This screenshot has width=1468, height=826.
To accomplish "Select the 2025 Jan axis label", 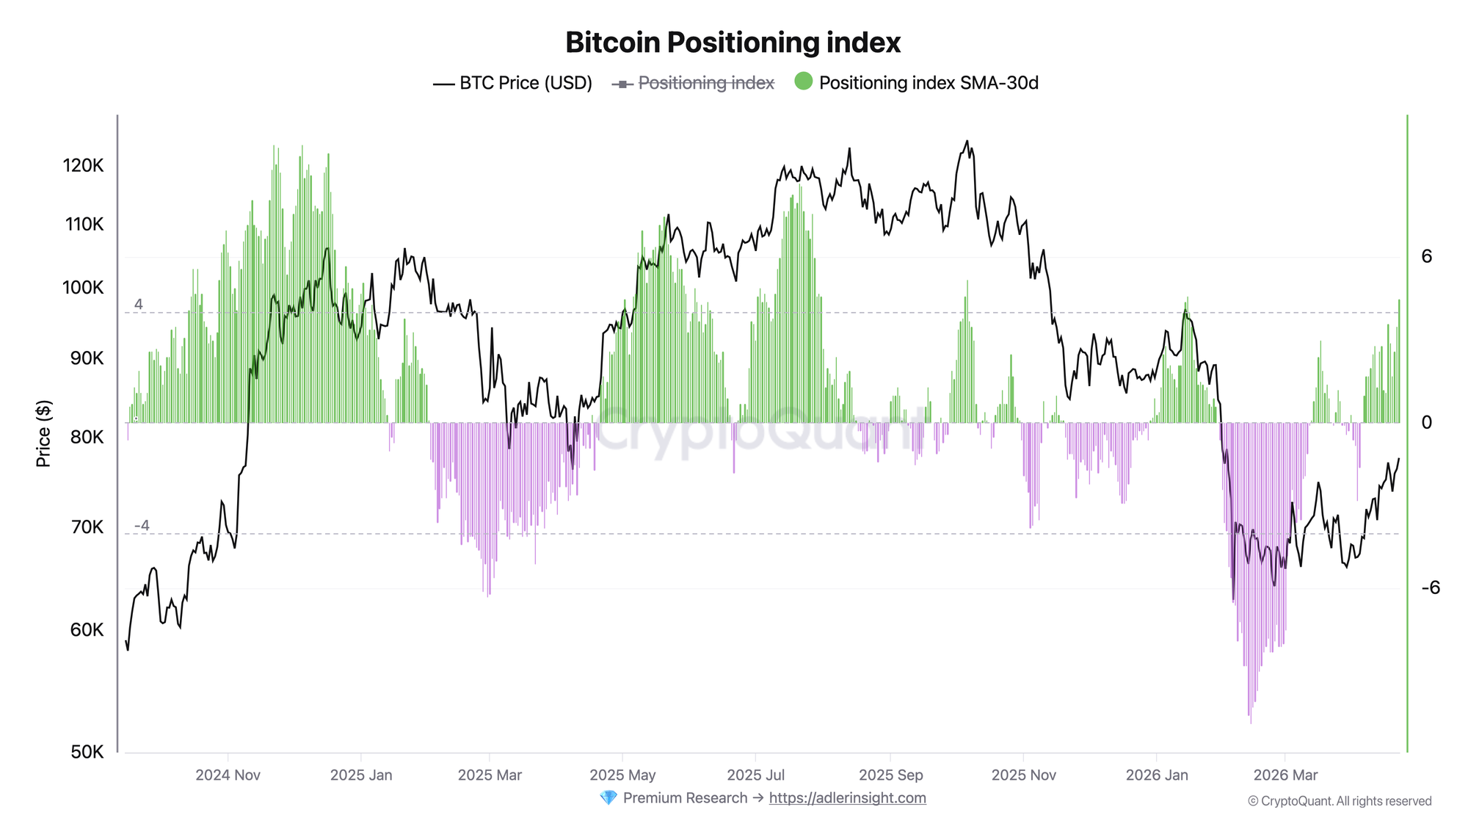I will [361, 775].
